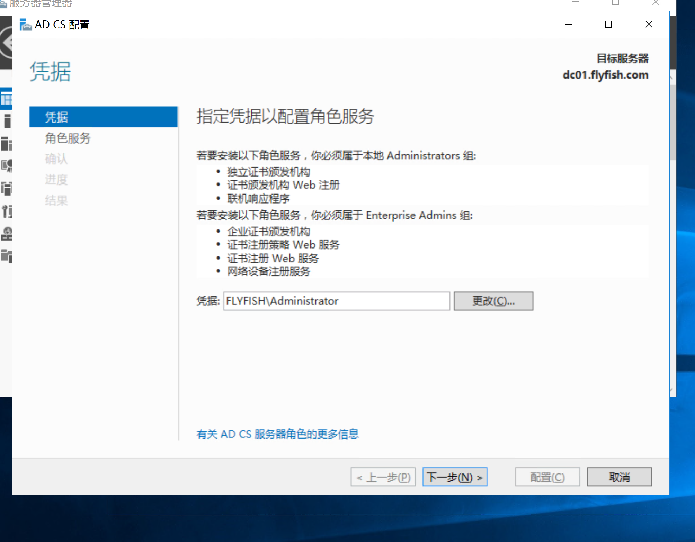Open AD CS certificate icon in Server Manager sidebar
695x542 pixels.
click(6, 165)
